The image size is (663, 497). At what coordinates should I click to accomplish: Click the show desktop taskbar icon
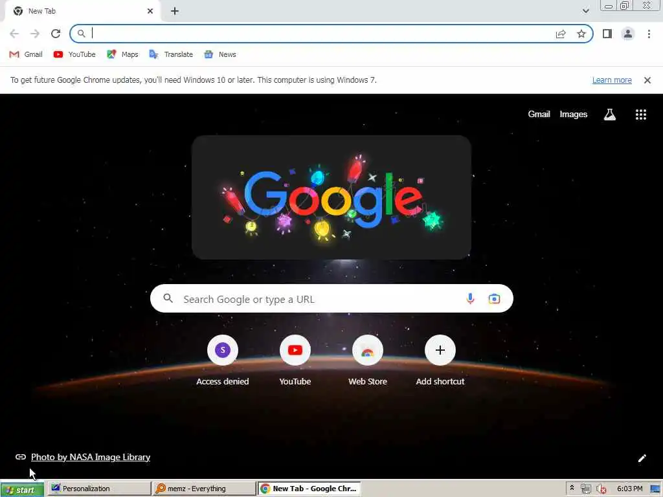click(655, 489)
